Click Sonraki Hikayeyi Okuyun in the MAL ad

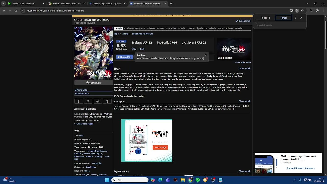(301, 168)
